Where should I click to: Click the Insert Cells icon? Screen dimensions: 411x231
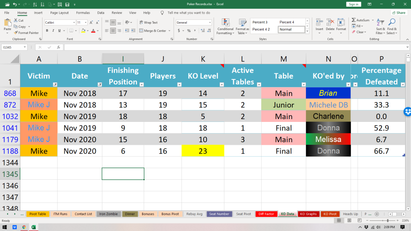tap(319, 22)
